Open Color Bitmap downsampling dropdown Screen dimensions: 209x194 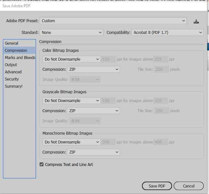72,59
